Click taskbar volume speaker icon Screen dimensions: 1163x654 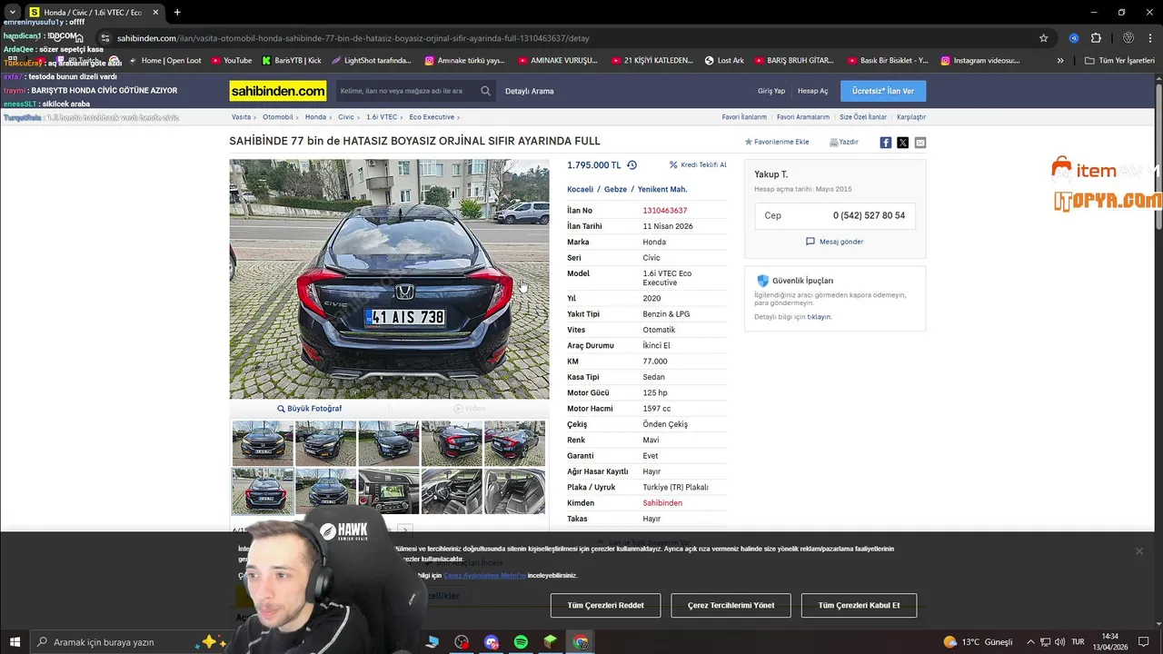click(x=1059, y=642)
